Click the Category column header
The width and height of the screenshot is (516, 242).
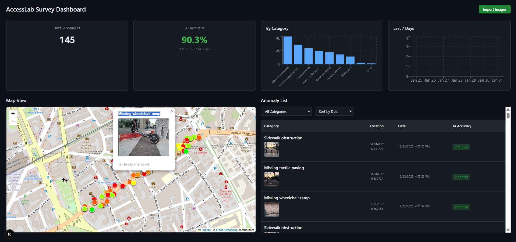click(x=271, y=126)
